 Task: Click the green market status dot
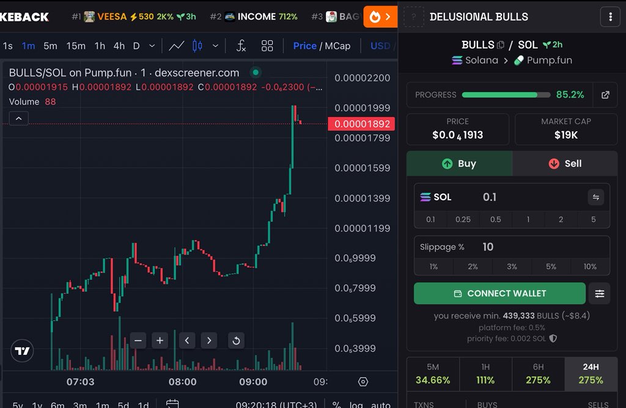pos(256,73)
